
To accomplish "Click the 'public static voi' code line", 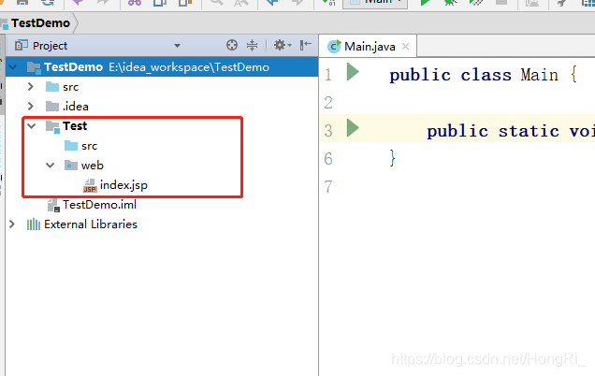I will [x=511, y=131].
